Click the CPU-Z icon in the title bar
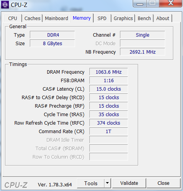 pos(5,5)
